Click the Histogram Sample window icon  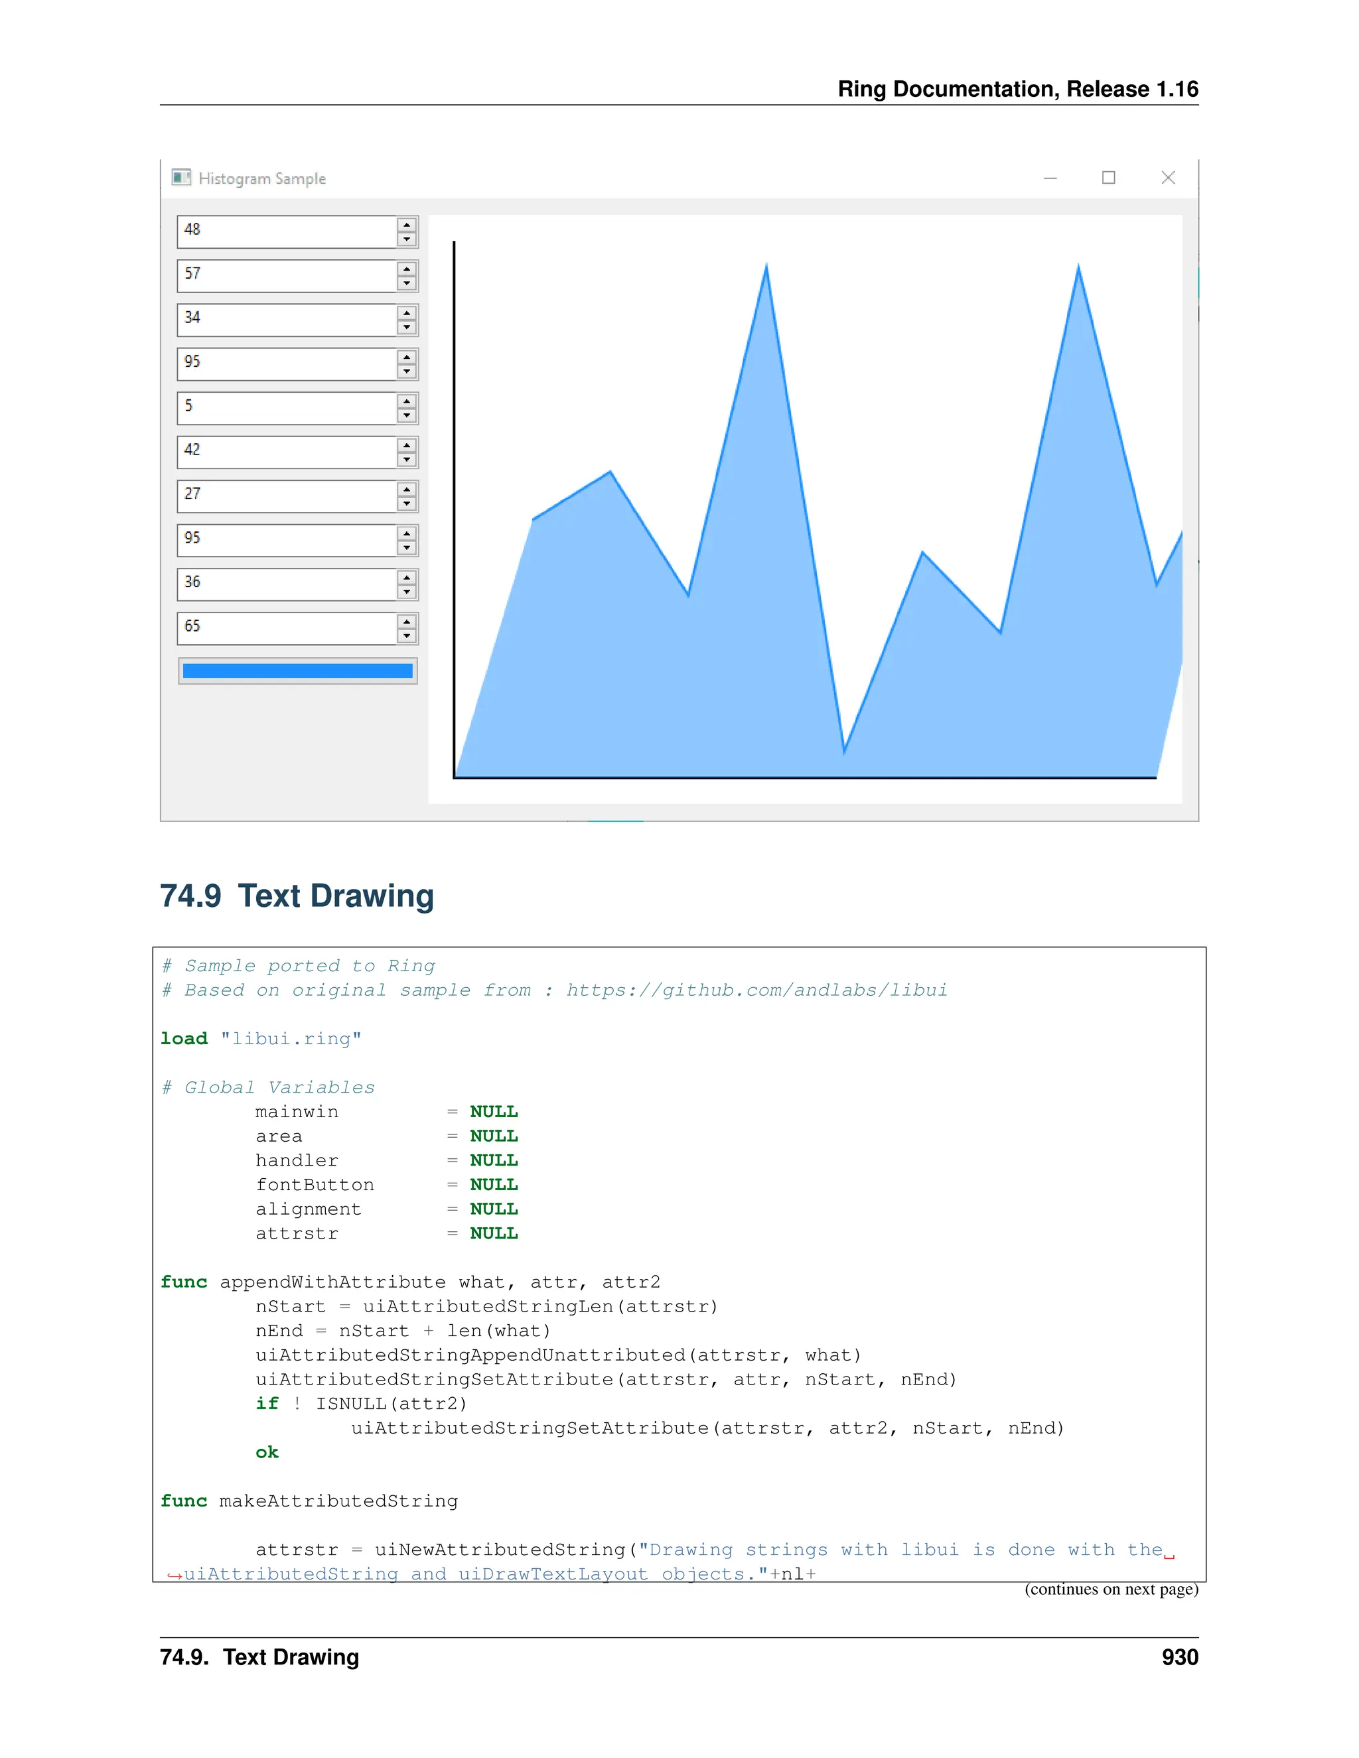coord(181,177)
